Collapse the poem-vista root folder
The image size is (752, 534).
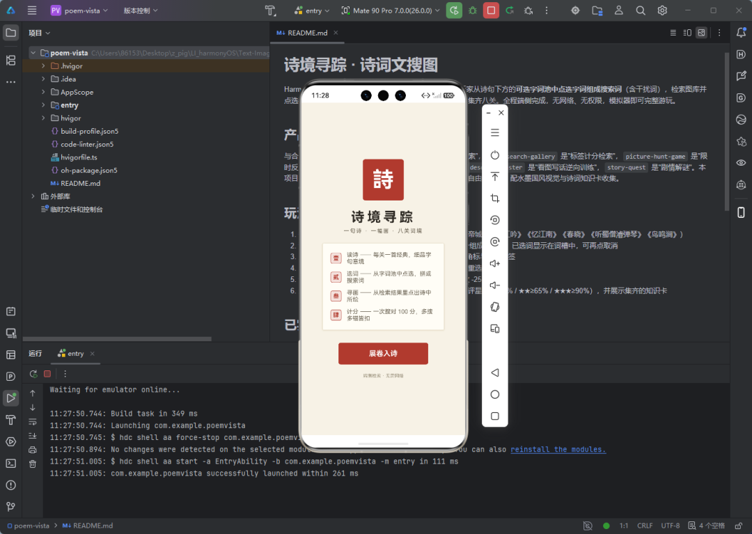click(x=33, y=53)
